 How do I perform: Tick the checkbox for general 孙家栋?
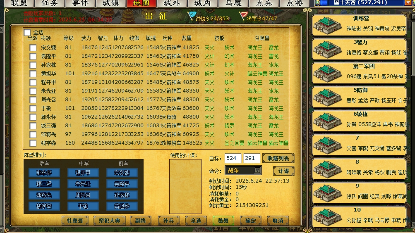coord(33,65)
